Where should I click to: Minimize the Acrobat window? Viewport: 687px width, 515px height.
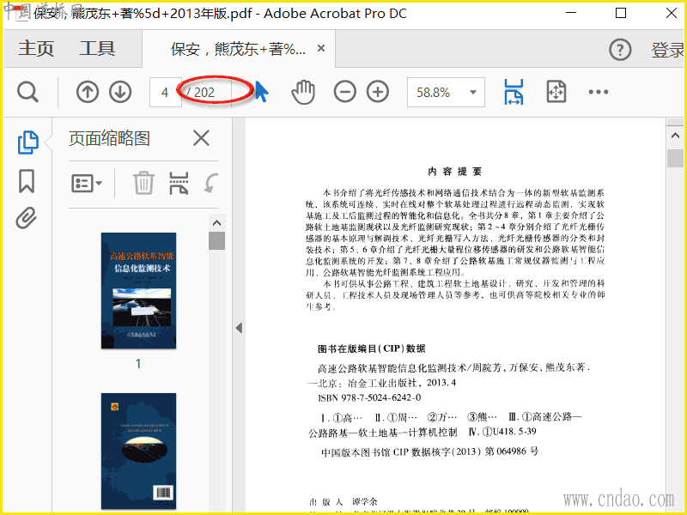[x=571, y=13]
